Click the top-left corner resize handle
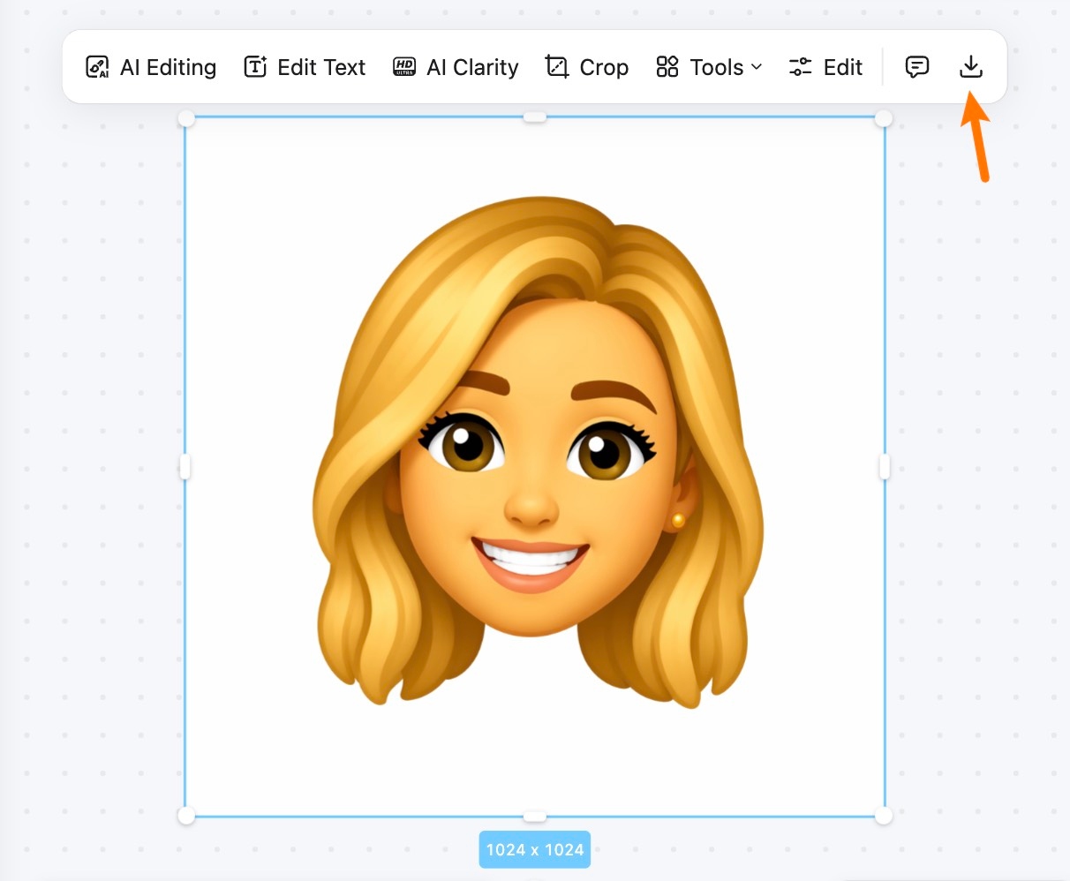 tap(186, 118)
